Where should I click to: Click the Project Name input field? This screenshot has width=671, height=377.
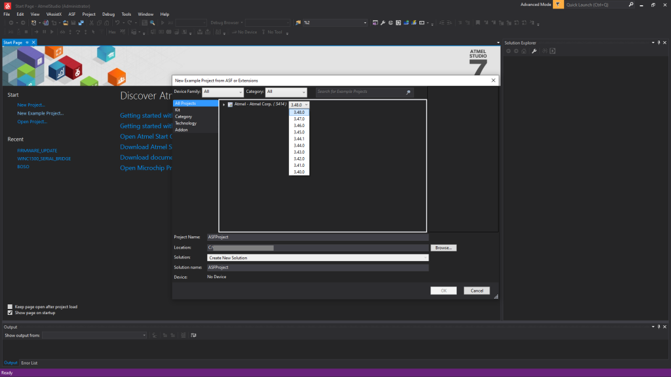pos(318,237)
